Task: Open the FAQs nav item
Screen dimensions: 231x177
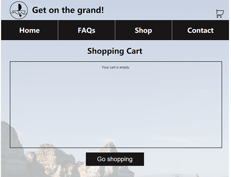Action: tap(86, 30)
